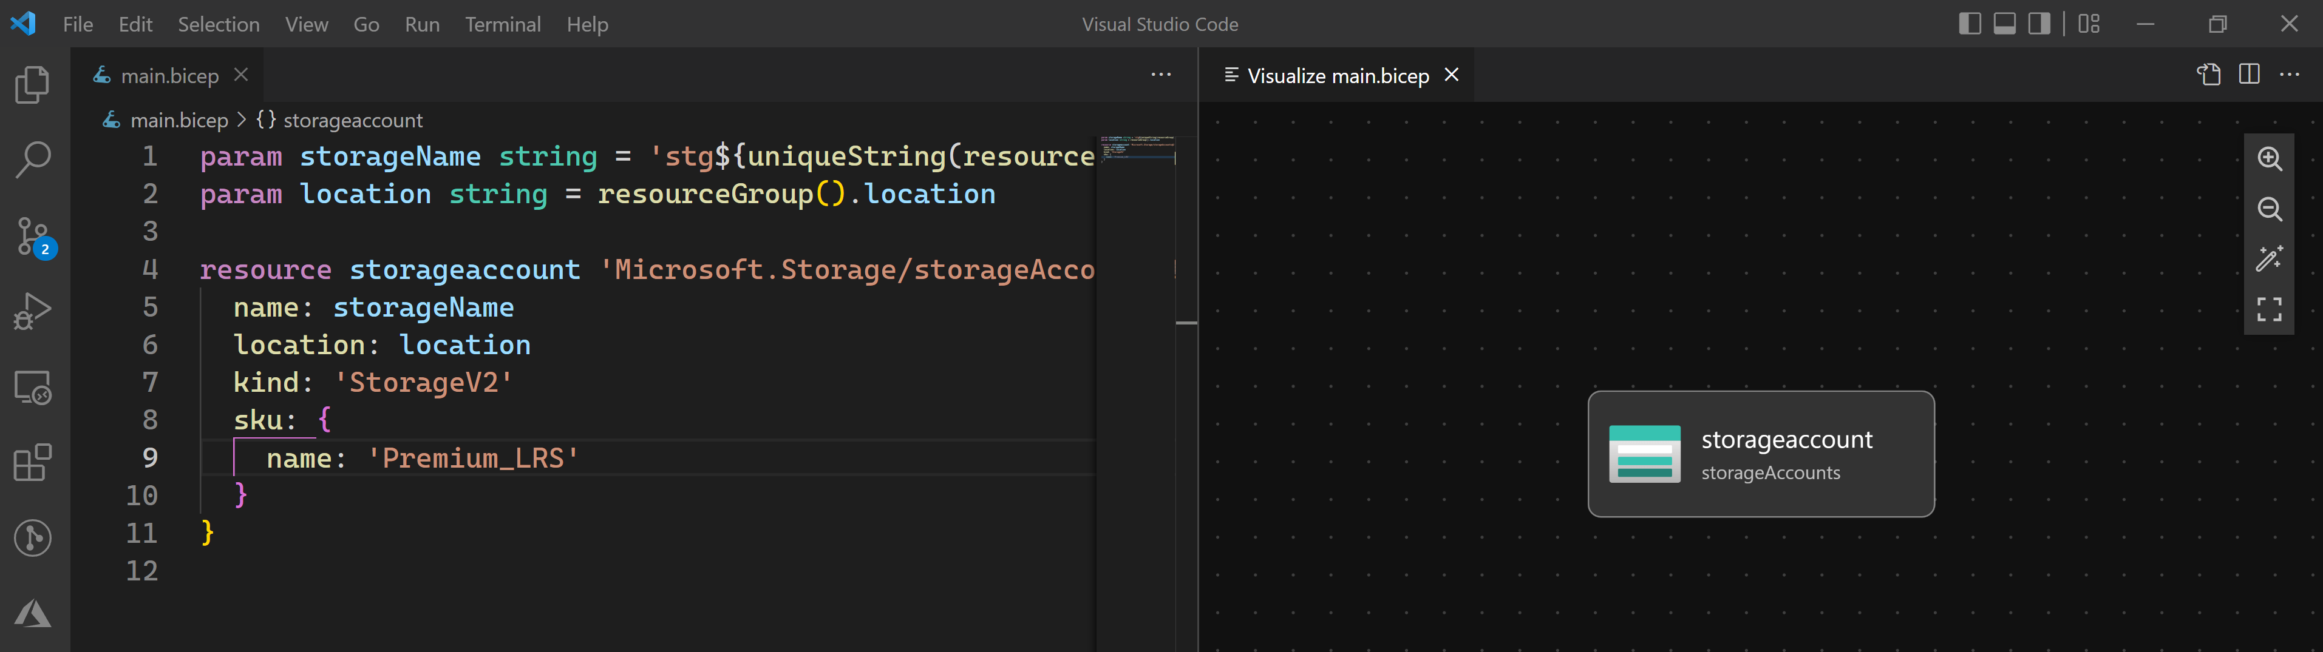Zoom in on the Bicep visualizer
Viewport: 2323px width, 652px height.
click(x=2270, y=160)
